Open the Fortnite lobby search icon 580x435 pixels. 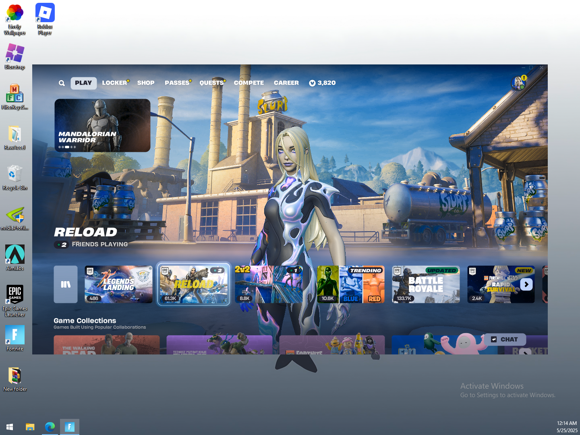(x=62, y=83)
